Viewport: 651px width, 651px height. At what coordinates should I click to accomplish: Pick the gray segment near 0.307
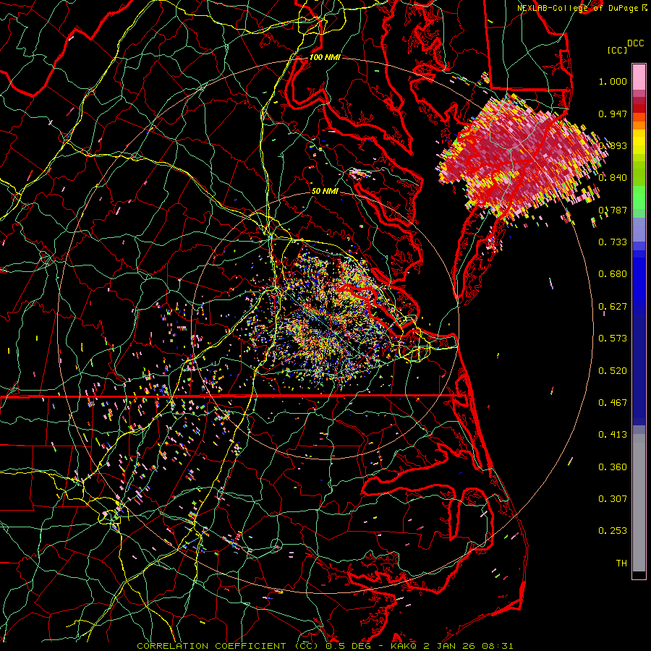pos(639,503)
